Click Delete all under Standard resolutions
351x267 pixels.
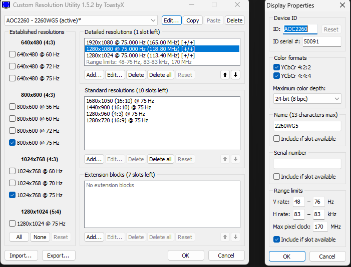click(160, 159)
